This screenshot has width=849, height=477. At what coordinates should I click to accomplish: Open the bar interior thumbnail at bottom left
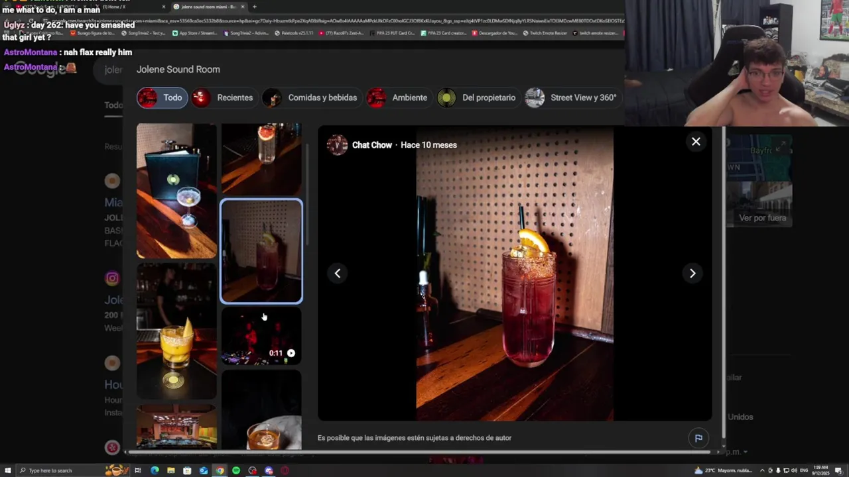pyautogui.click(x=176, y=427)
